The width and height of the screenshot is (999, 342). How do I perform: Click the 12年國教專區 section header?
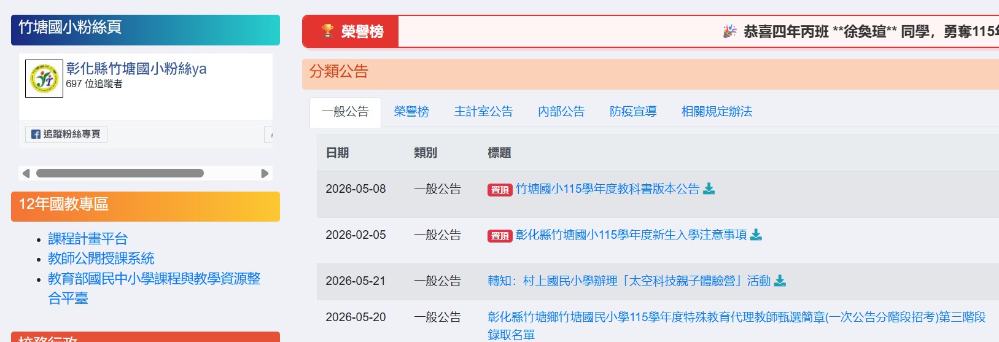[146, 206]
